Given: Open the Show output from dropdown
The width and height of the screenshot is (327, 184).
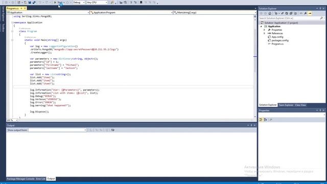Looking at the screenshot, I should pyautogui.click(x=57, y=130).
